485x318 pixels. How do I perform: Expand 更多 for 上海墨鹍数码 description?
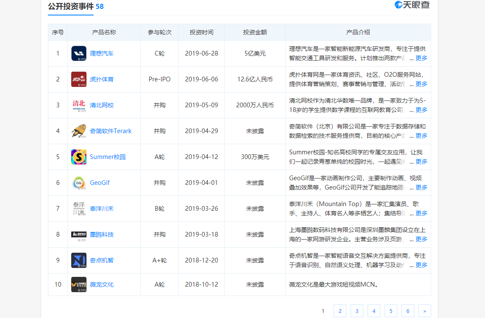coord(421,239)
